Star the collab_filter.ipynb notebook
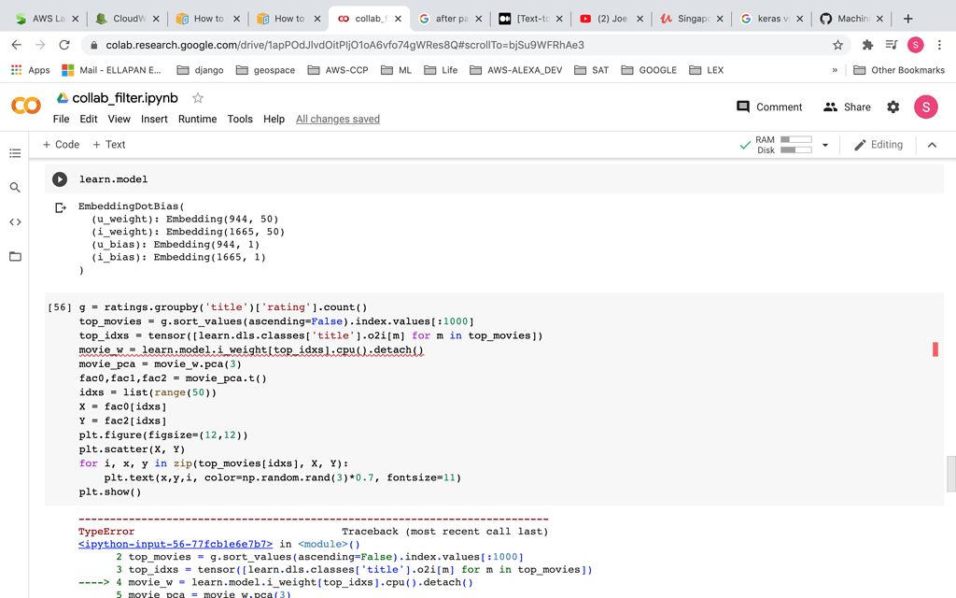Screen dimensions: 956x598 click(x=198, y=98)
